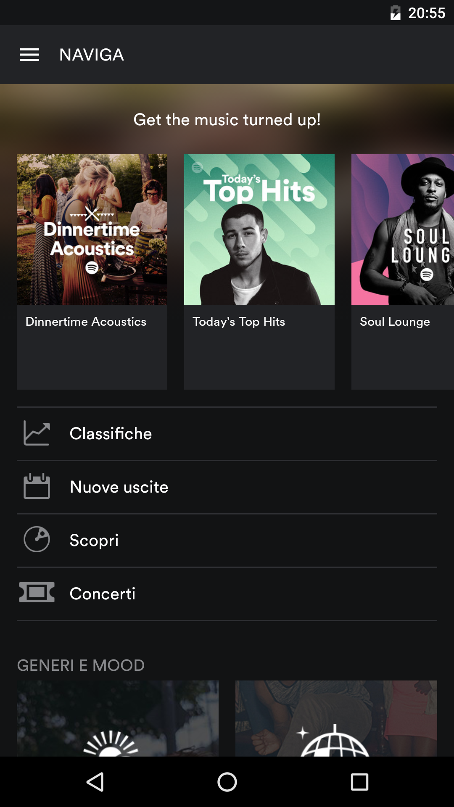The width and height of the screenshot is (454, 807).
Task: Go to Nuove uscite section
Action: [x=119, y=487]
